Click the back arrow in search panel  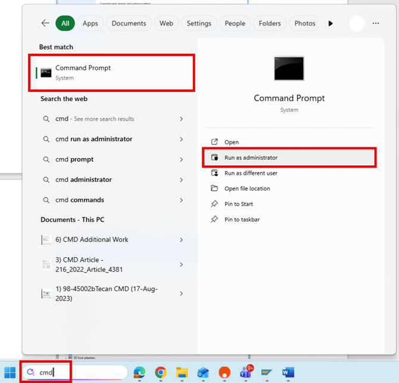[45, 23]
